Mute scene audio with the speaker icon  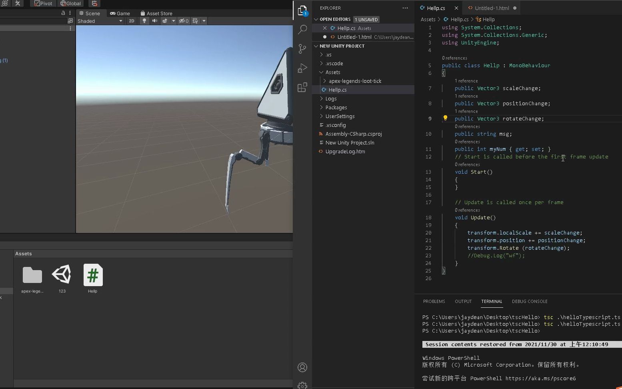(155, 21)
